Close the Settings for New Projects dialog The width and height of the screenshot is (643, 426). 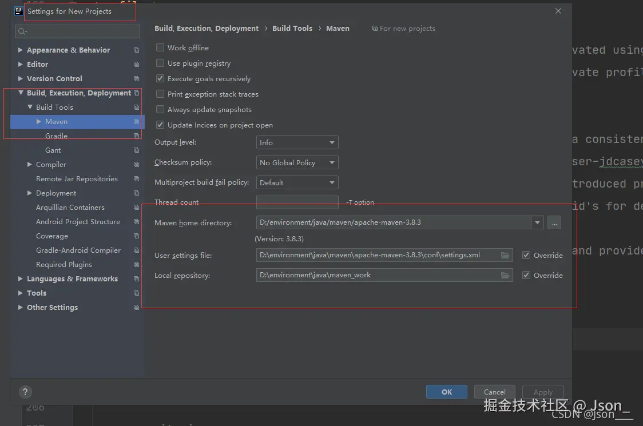tap(558, 11)
